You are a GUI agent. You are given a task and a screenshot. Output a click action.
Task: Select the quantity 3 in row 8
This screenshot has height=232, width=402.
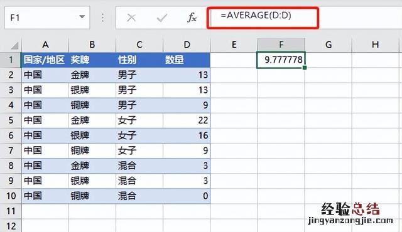(x=187, y=166)
